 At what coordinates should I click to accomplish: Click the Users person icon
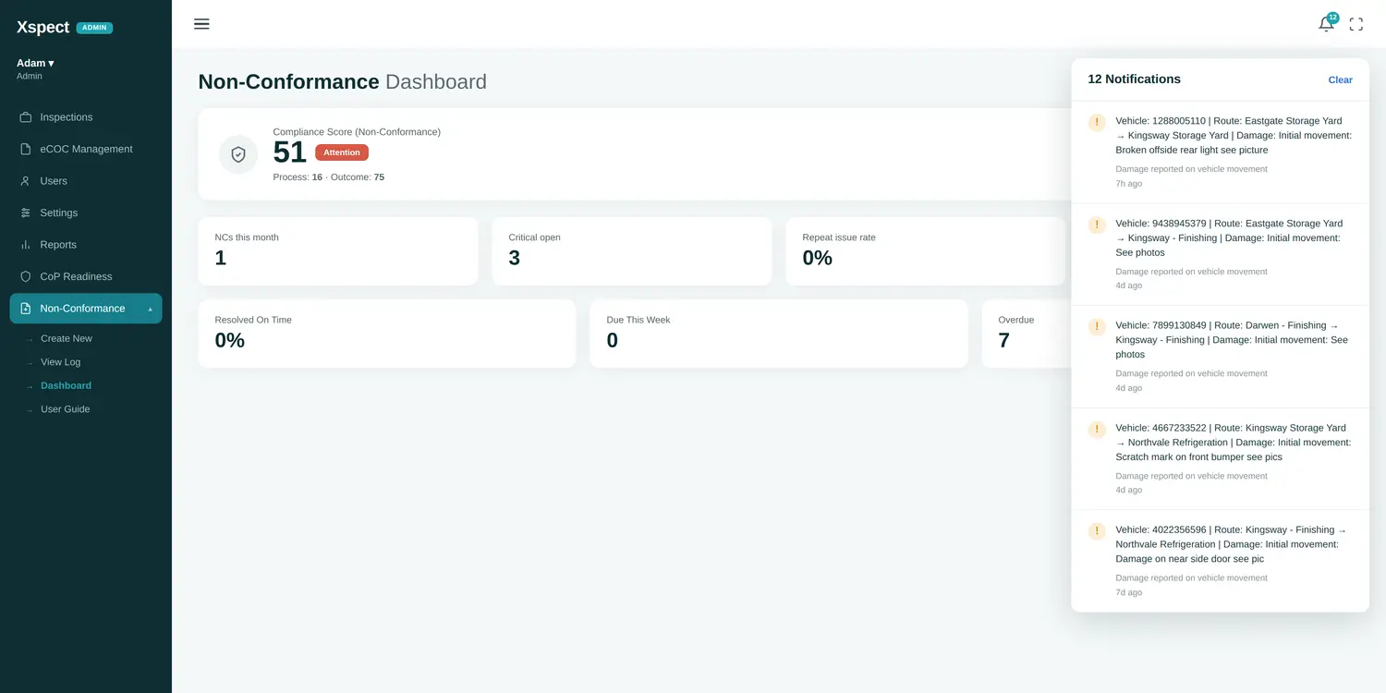tap(26, 181)
